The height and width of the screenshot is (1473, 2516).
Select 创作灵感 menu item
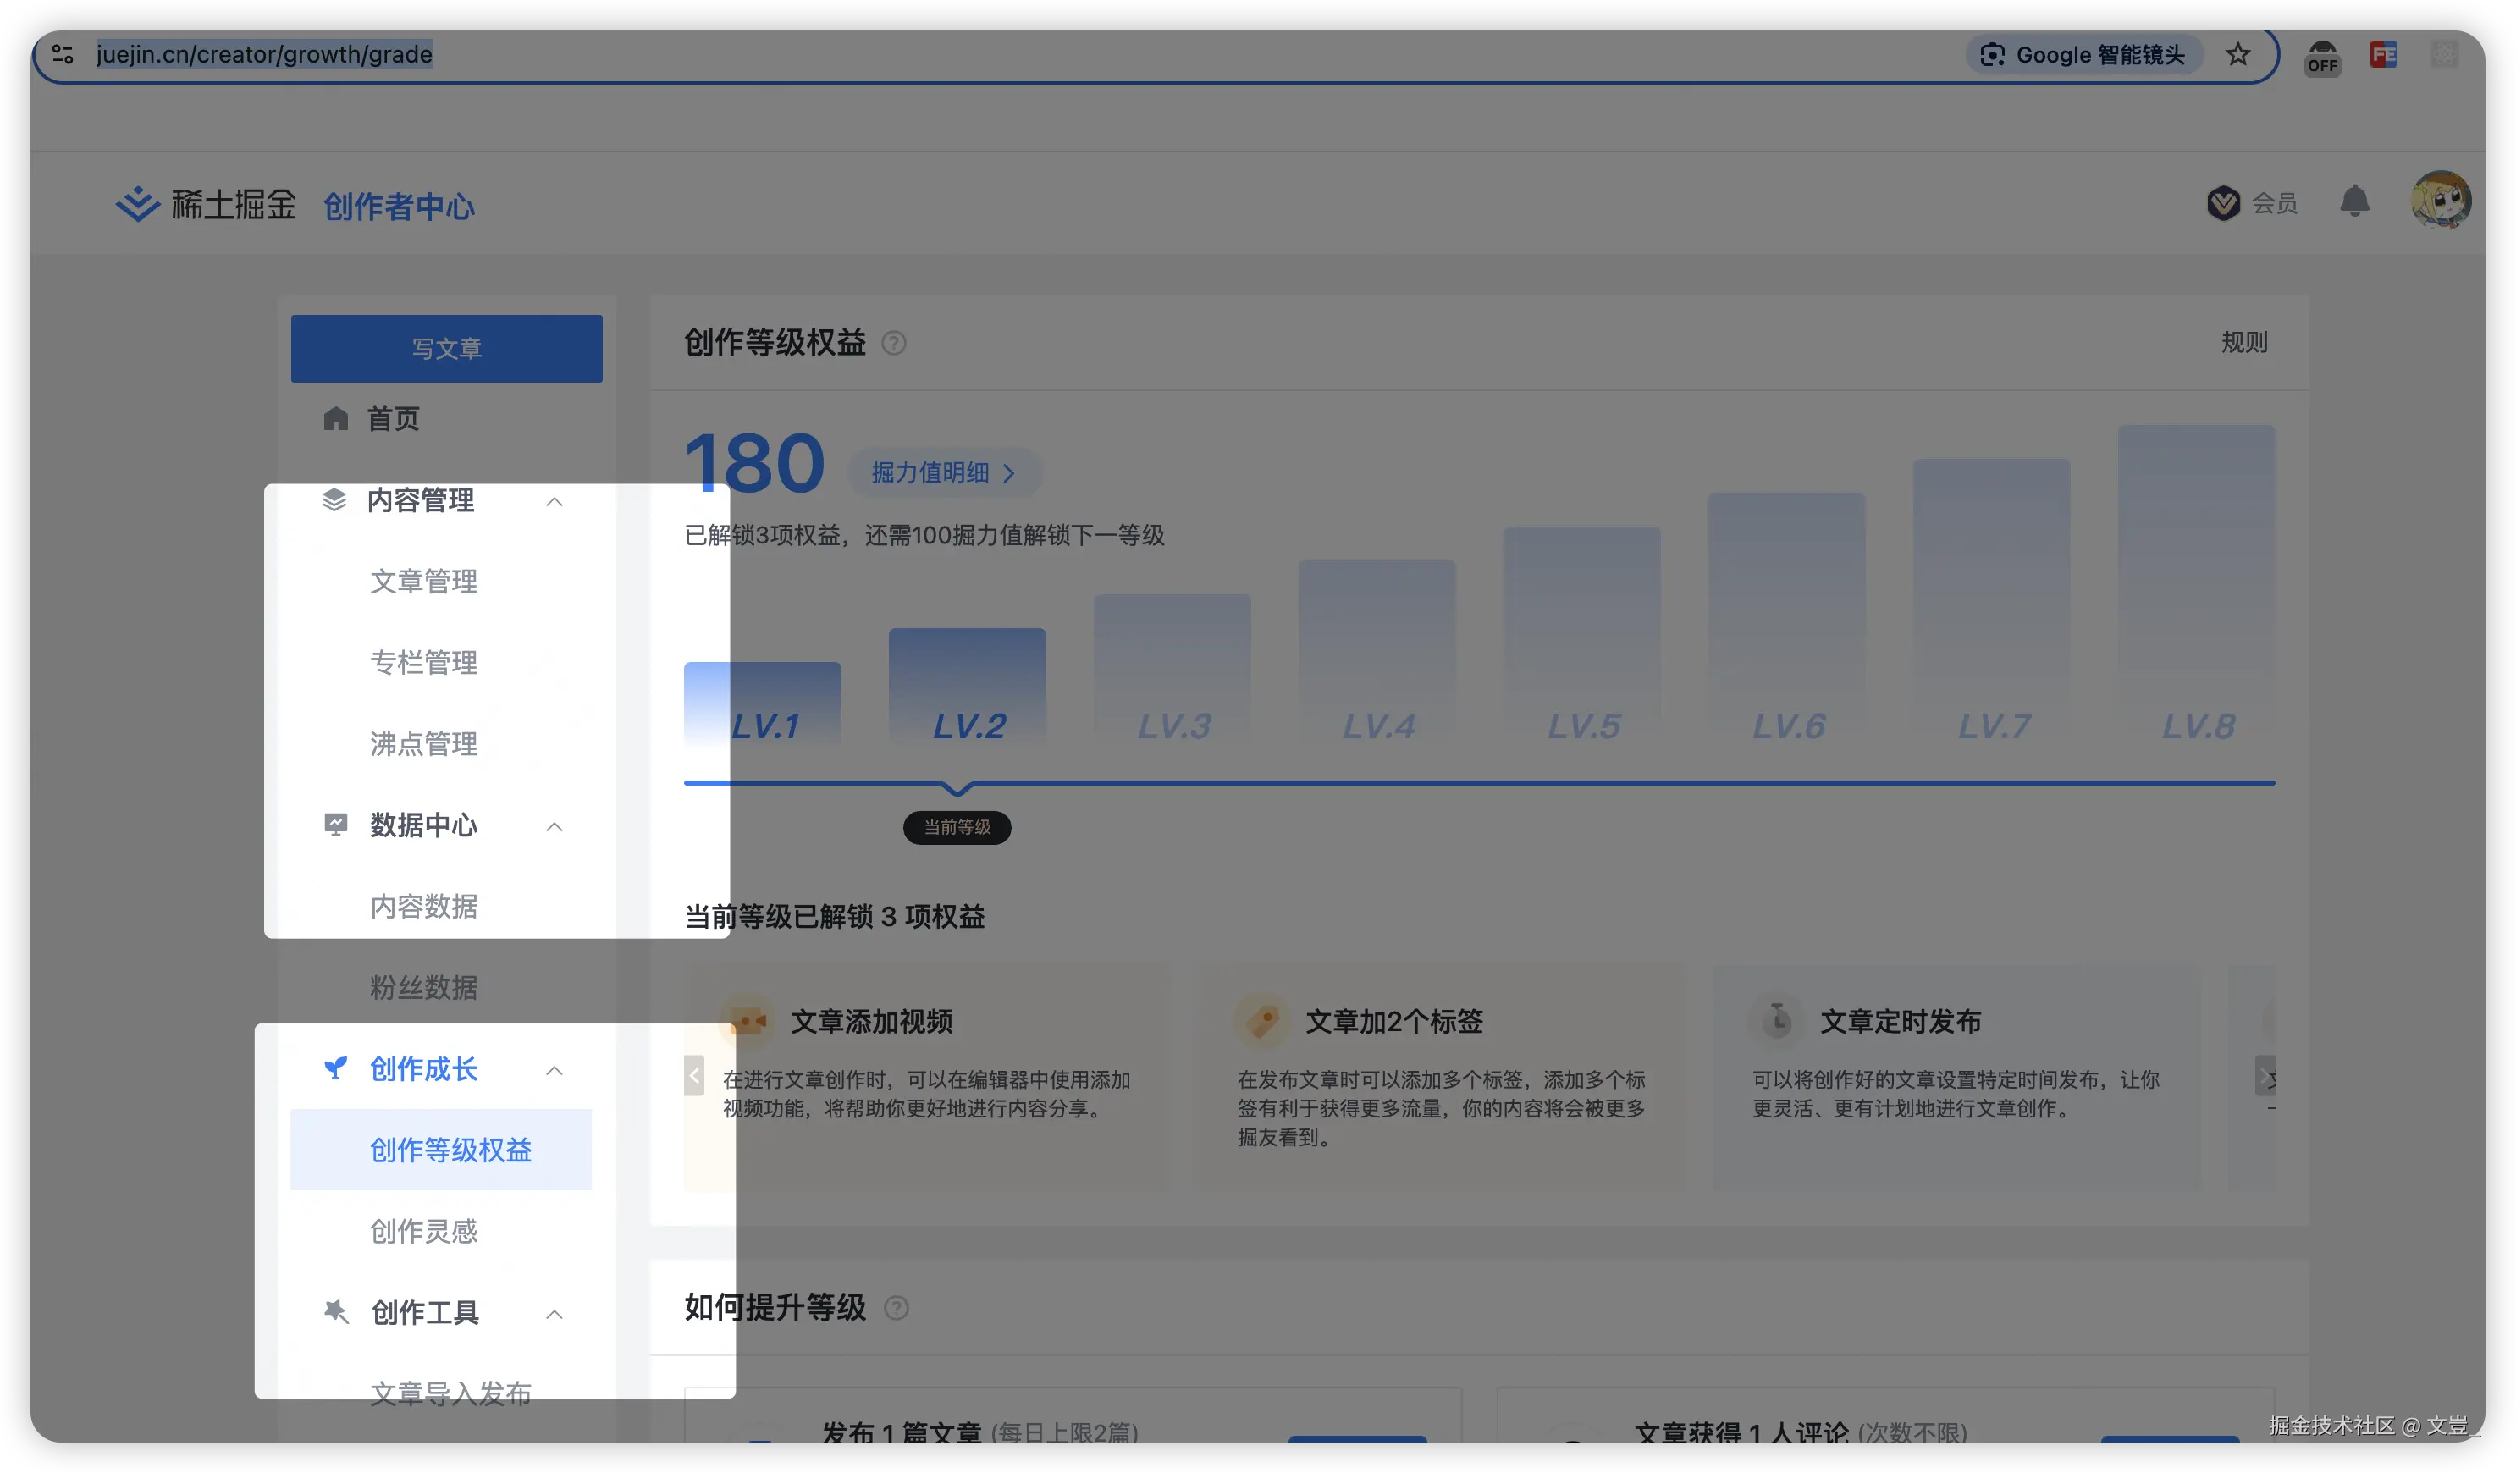(423, 1232)
